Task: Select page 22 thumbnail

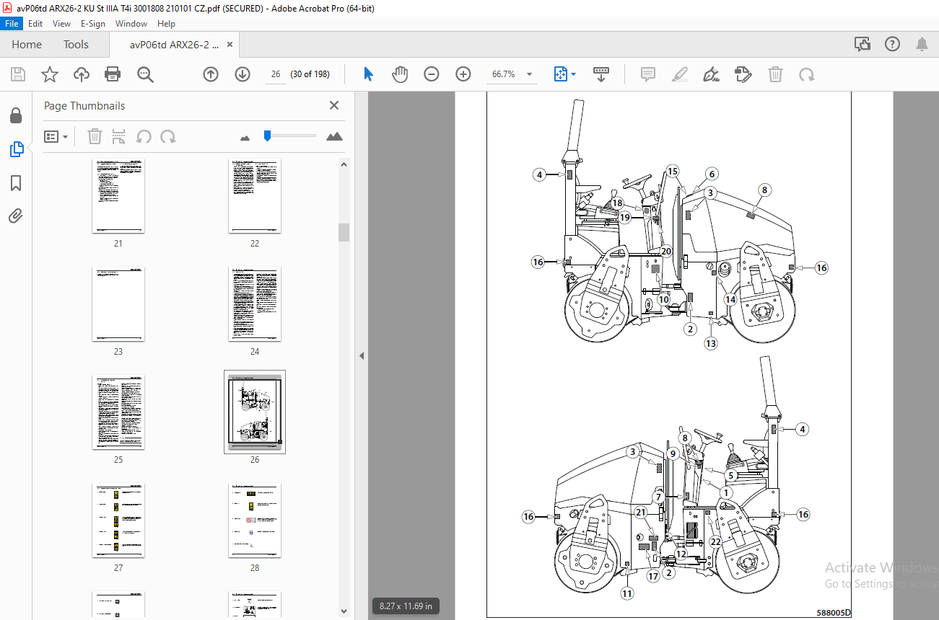Action: point(255,196)
